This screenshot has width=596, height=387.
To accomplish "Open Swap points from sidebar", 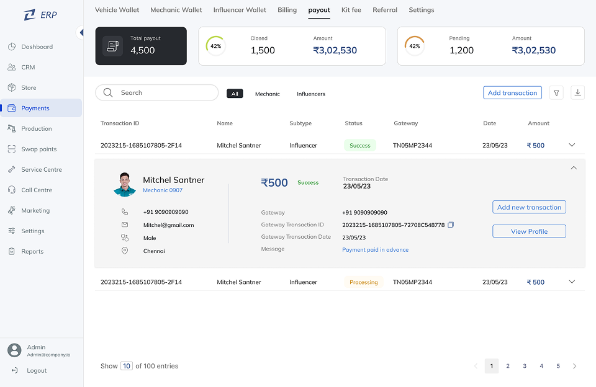I will pyautogui.click(x=38, y=149).
